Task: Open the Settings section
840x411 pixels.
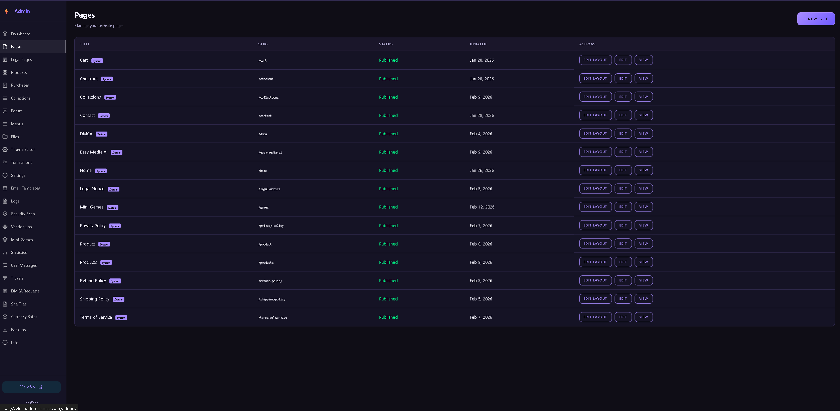Action: pos(18,175)
